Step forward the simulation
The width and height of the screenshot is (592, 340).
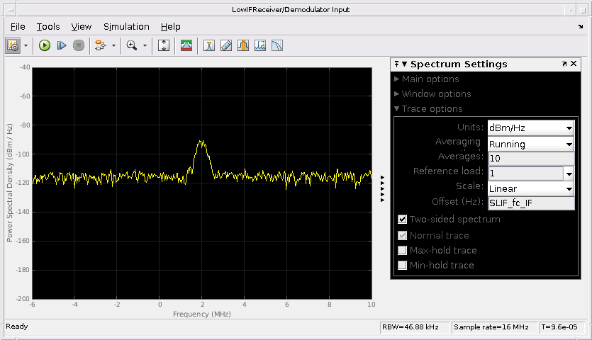(x=62, y=45)
